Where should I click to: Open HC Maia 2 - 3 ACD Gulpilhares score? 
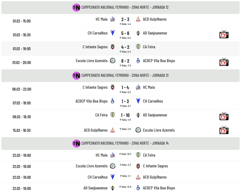click(x=125, y=20)
